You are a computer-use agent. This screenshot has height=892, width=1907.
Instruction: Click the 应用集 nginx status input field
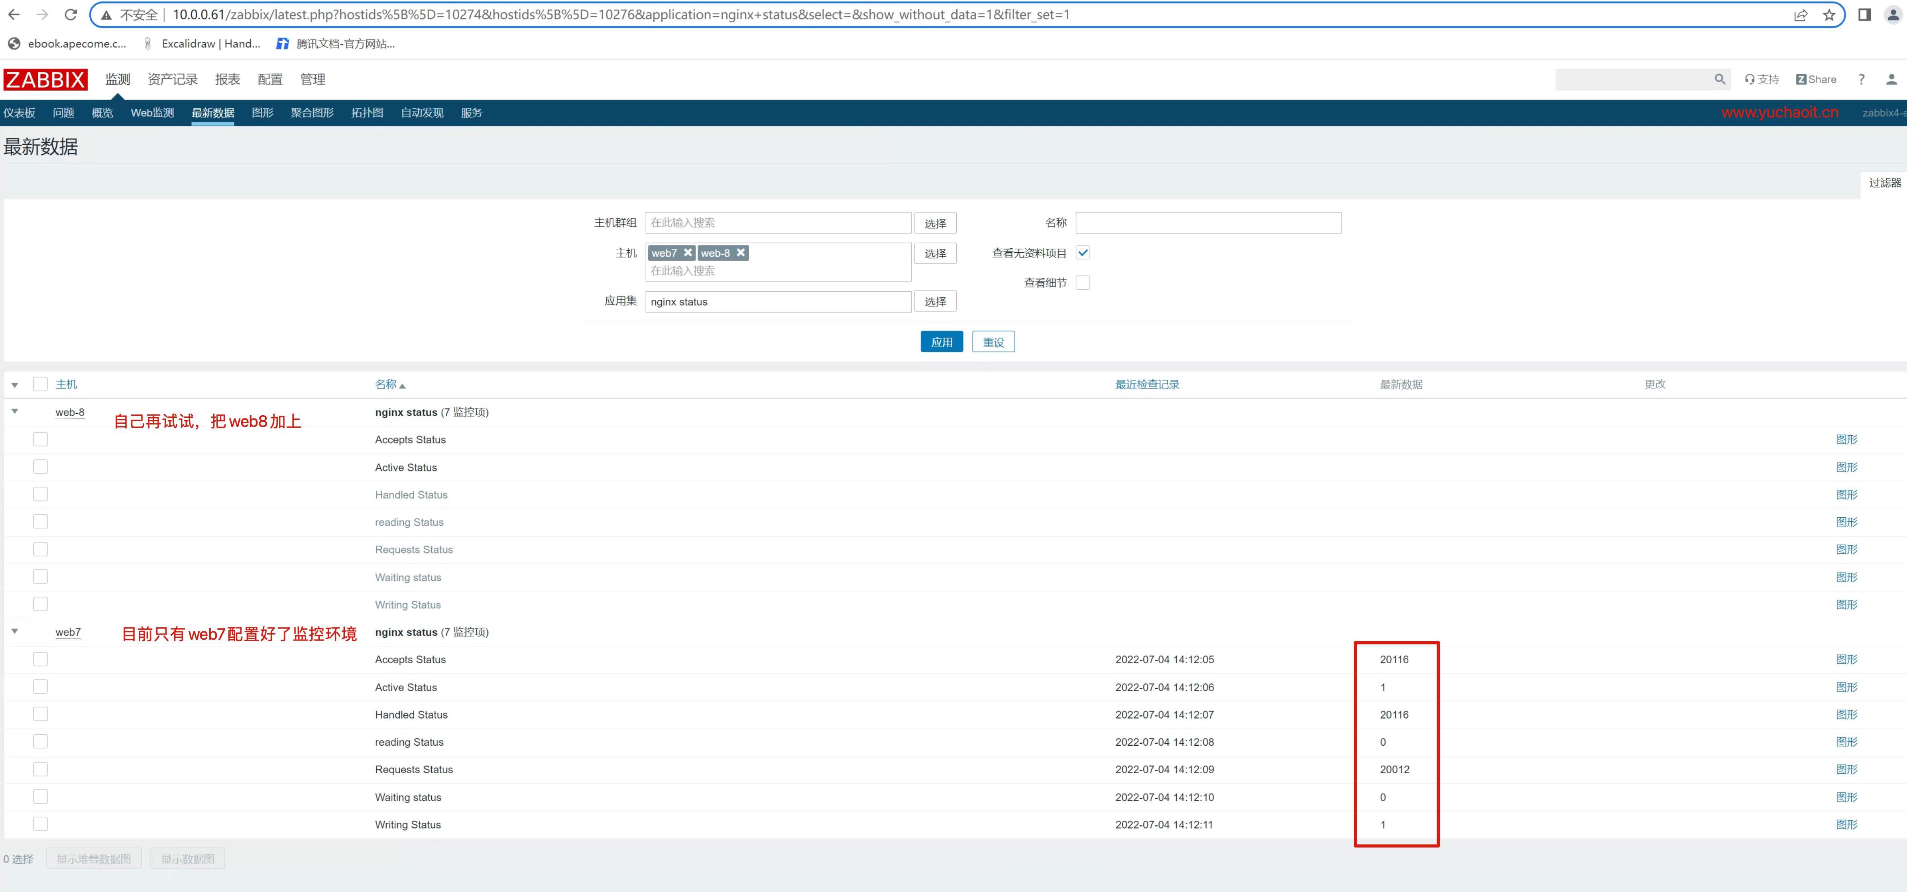(x=777, y=301)
